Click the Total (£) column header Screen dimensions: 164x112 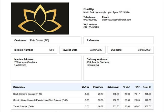[x=147, y=87]
